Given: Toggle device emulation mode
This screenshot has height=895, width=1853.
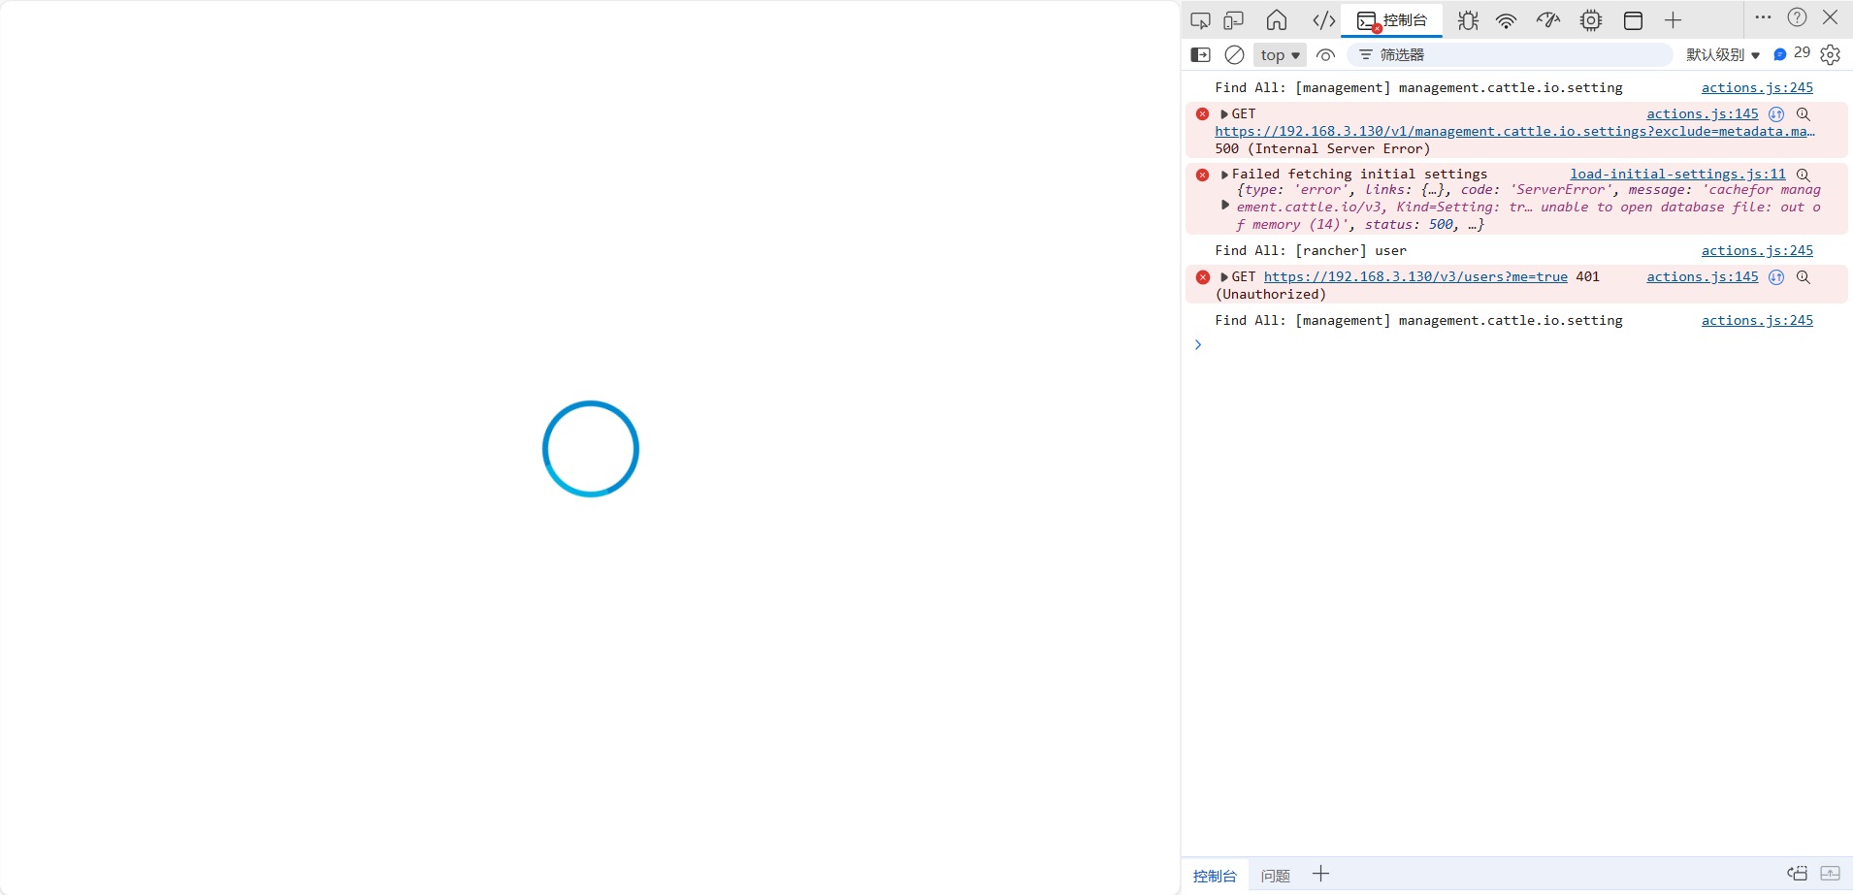Looking at the screenshot, I should tap(1234, 20).
